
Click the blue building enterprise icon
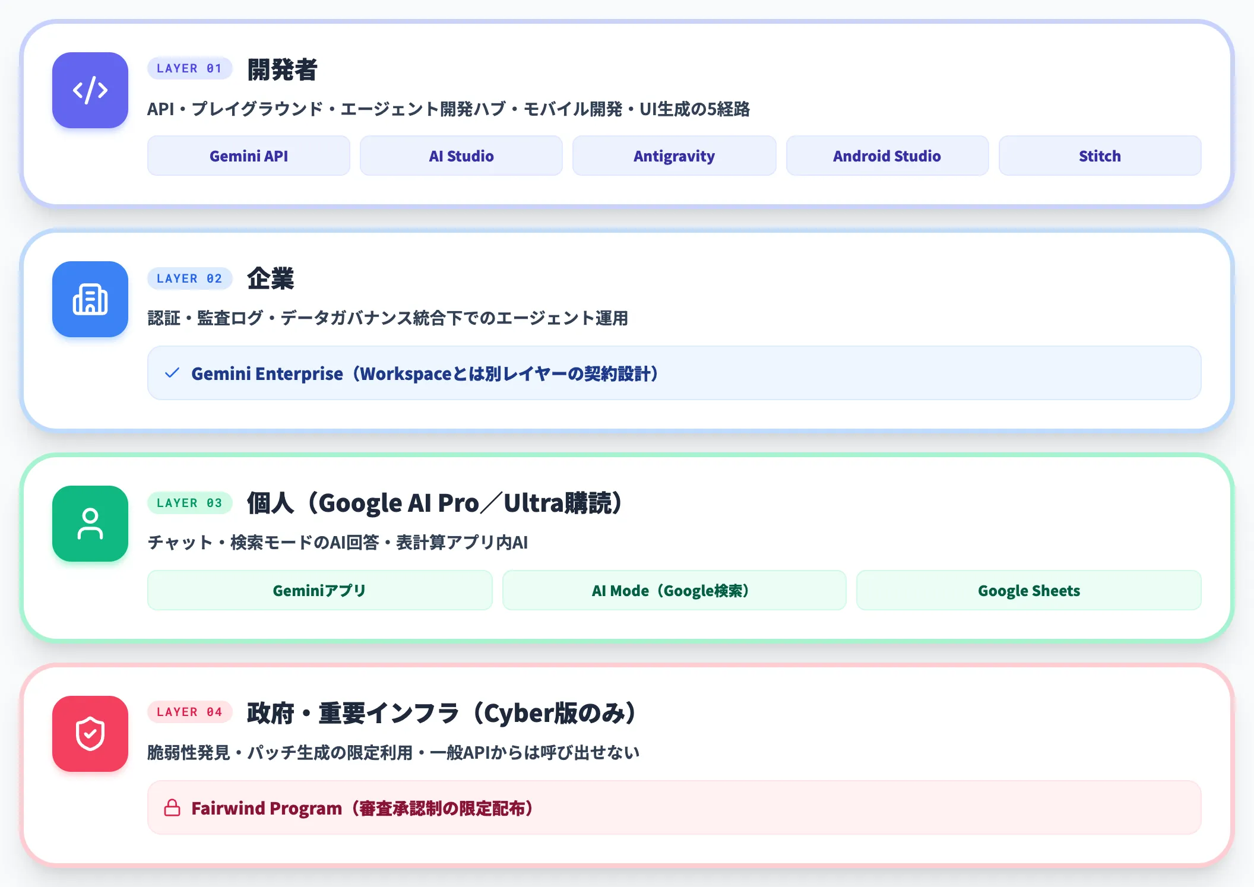coord(90,299)
